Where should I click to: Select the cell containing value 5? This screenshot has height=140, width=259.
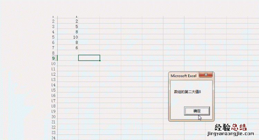pyautogui.click(x=68, y=26)
